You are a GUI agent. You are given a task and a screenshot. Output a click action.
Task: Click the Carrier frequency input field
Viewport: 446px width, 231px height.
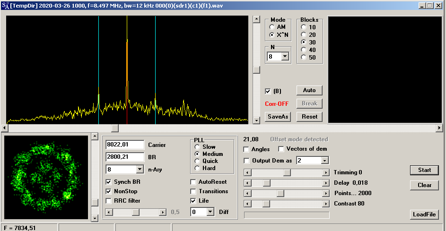click(124, 145)
